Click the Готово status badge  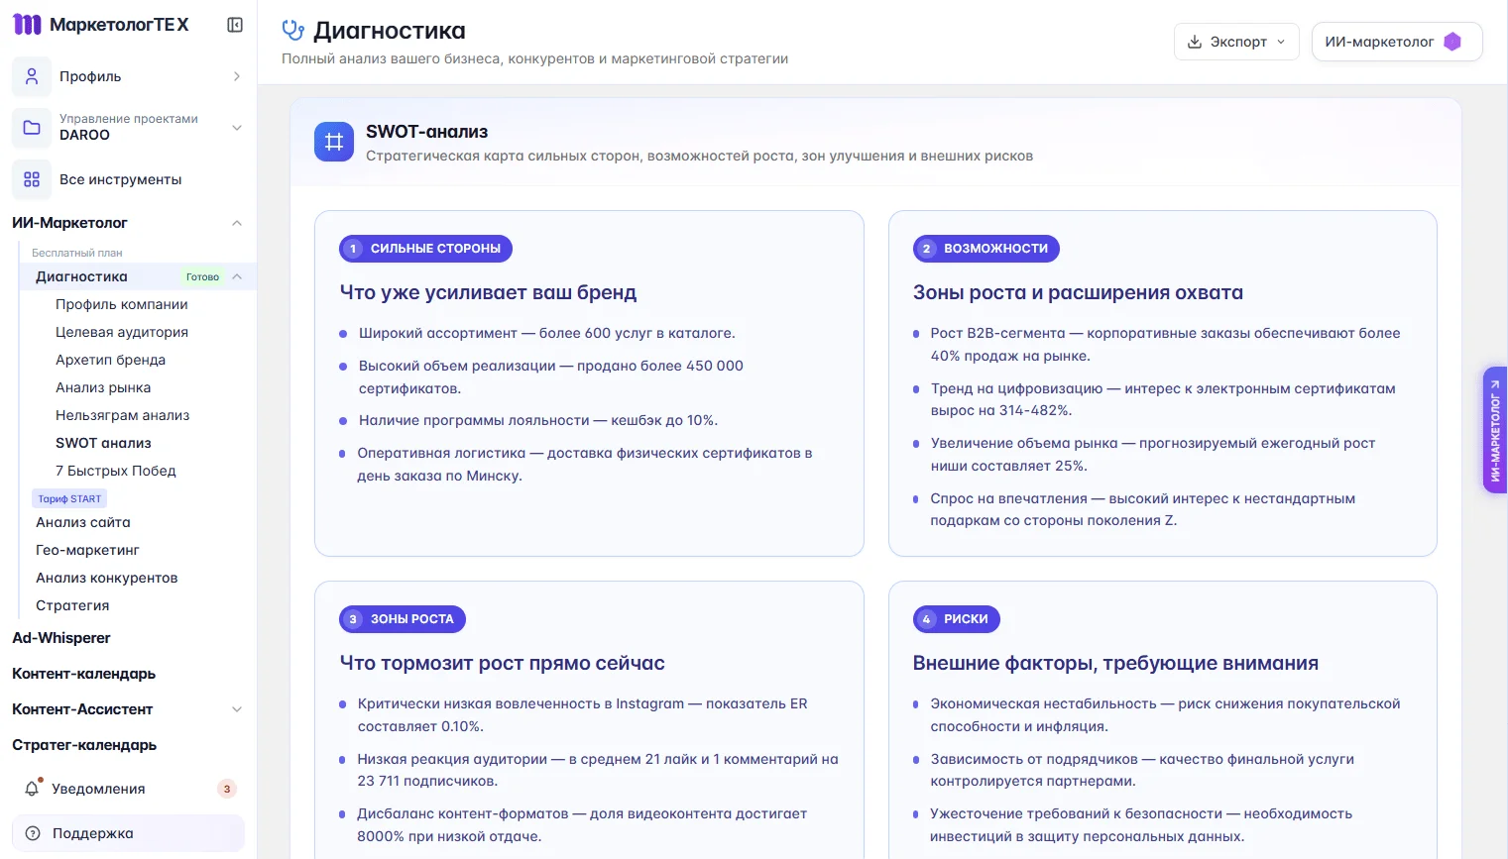click(202, 276)
